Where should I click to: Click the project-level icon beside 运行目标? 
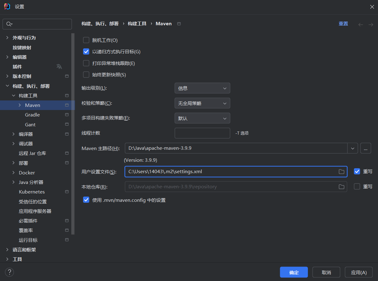coord(67,240)
